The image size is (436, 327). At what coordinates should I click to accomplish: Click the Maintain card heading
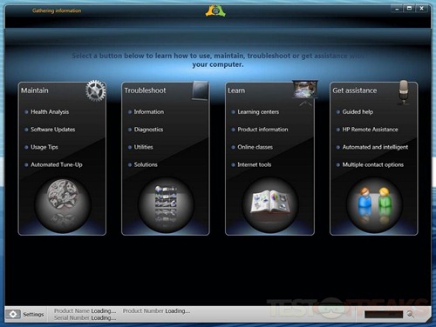[x=35, y=90]
